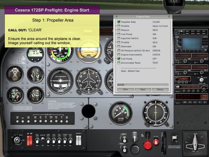Uncheck Propeller Area checklist item
209x157 pixels.
click(119, 22)
